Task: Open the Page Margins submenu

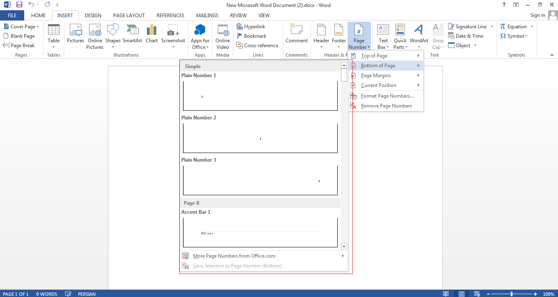Action: (x=386, y=75)
